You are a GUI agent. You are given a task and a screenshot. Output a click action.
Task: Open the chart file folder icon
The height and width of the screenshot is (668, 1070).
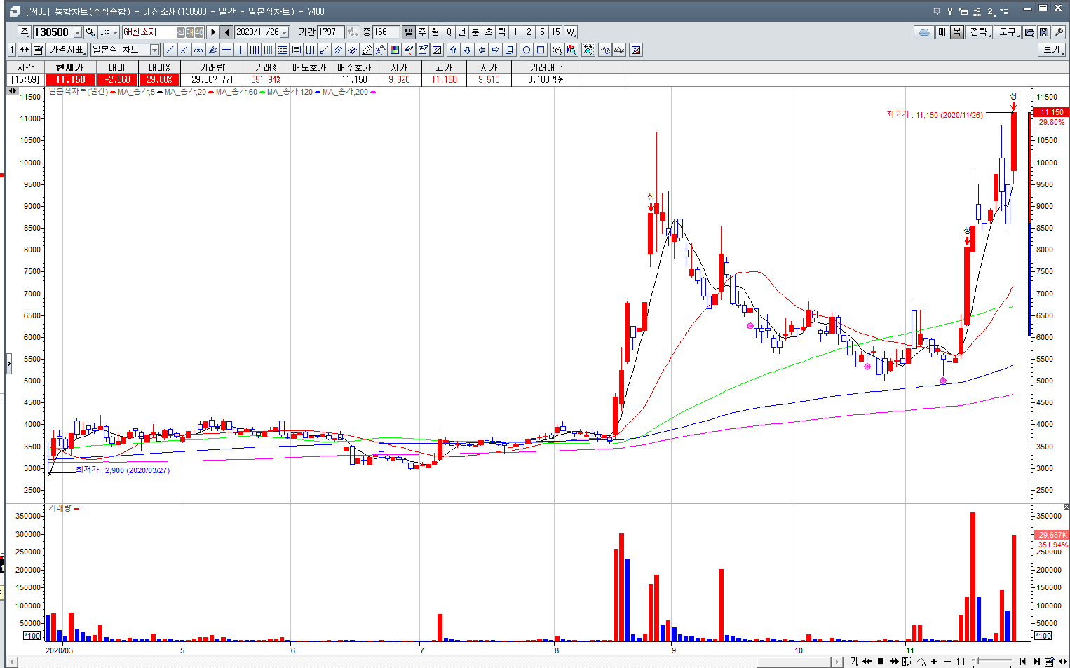click(1029, 32)
